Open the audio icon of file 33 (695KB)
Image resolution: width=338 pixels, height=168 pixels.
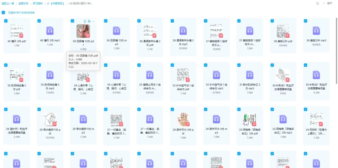click(150, 75)
